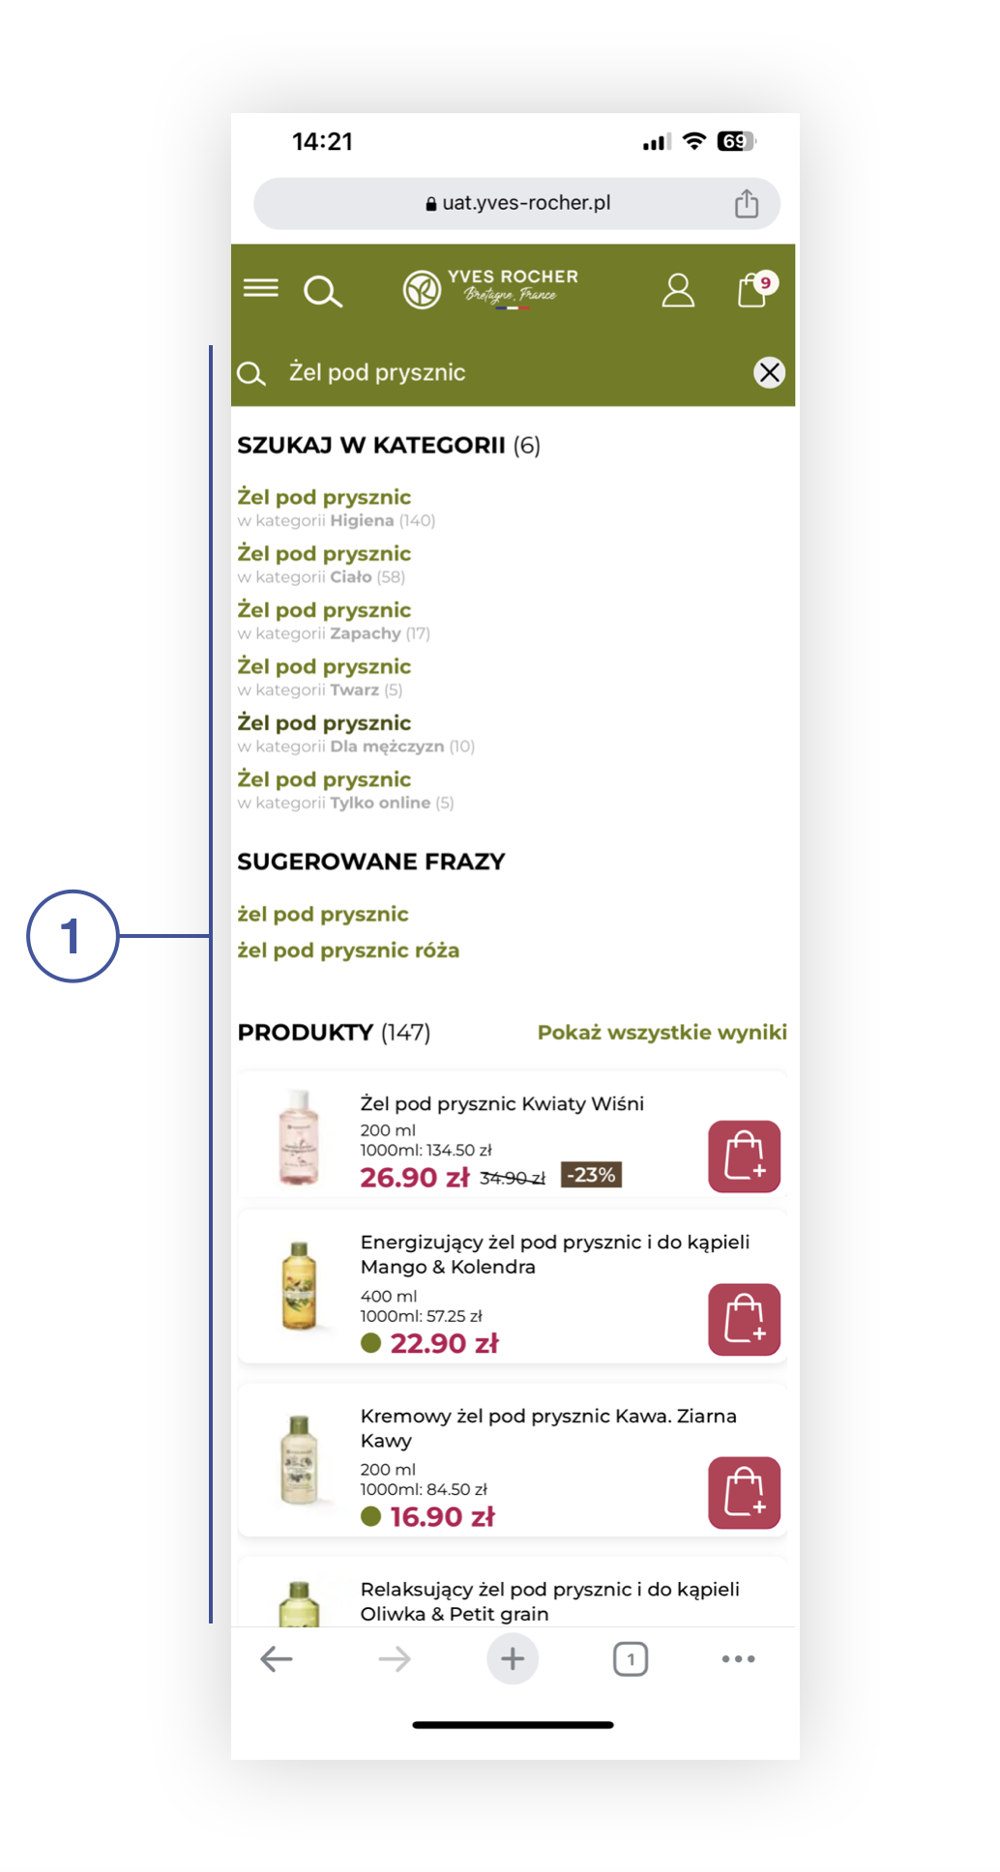The image size is (1000, 1872).
Task: Open the browser tabs overview button
Action: coord(631,1659)
